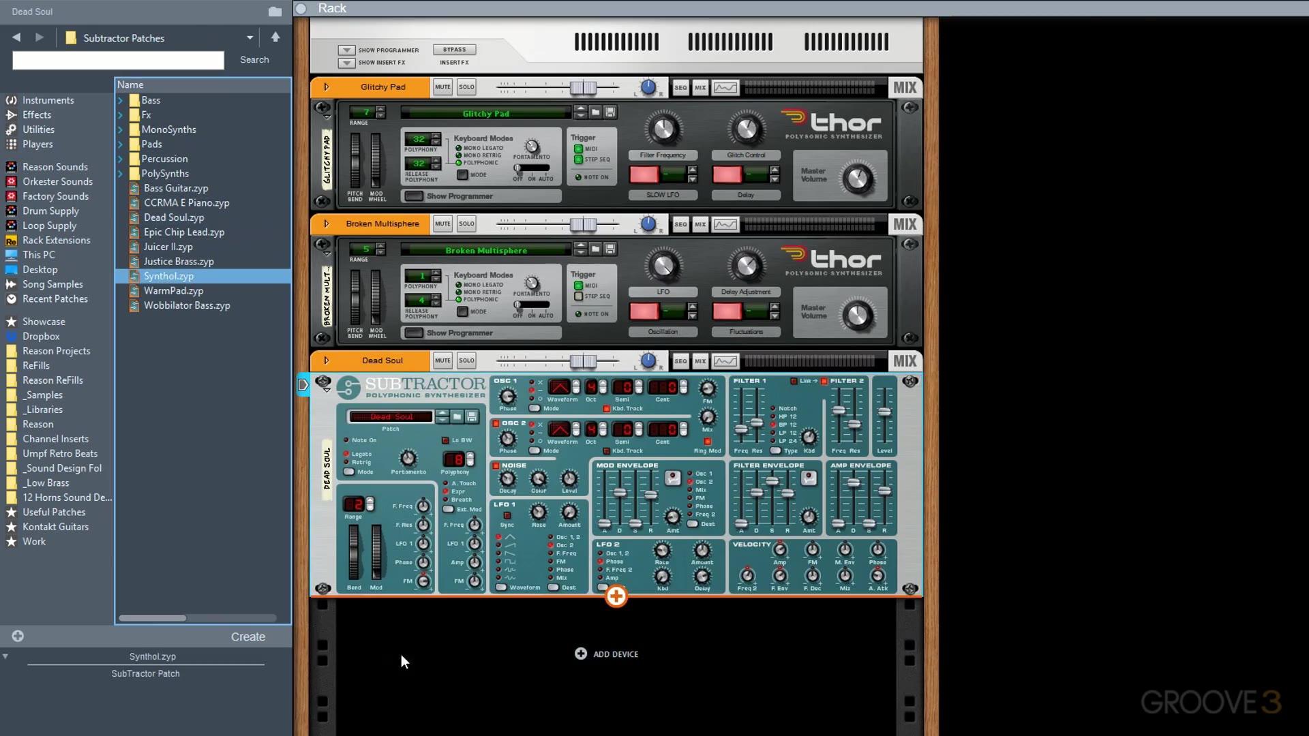Screen dimensions: 1309x736
Task: Open SEQ button on Dead Soul channel
Action: (680, 361)
